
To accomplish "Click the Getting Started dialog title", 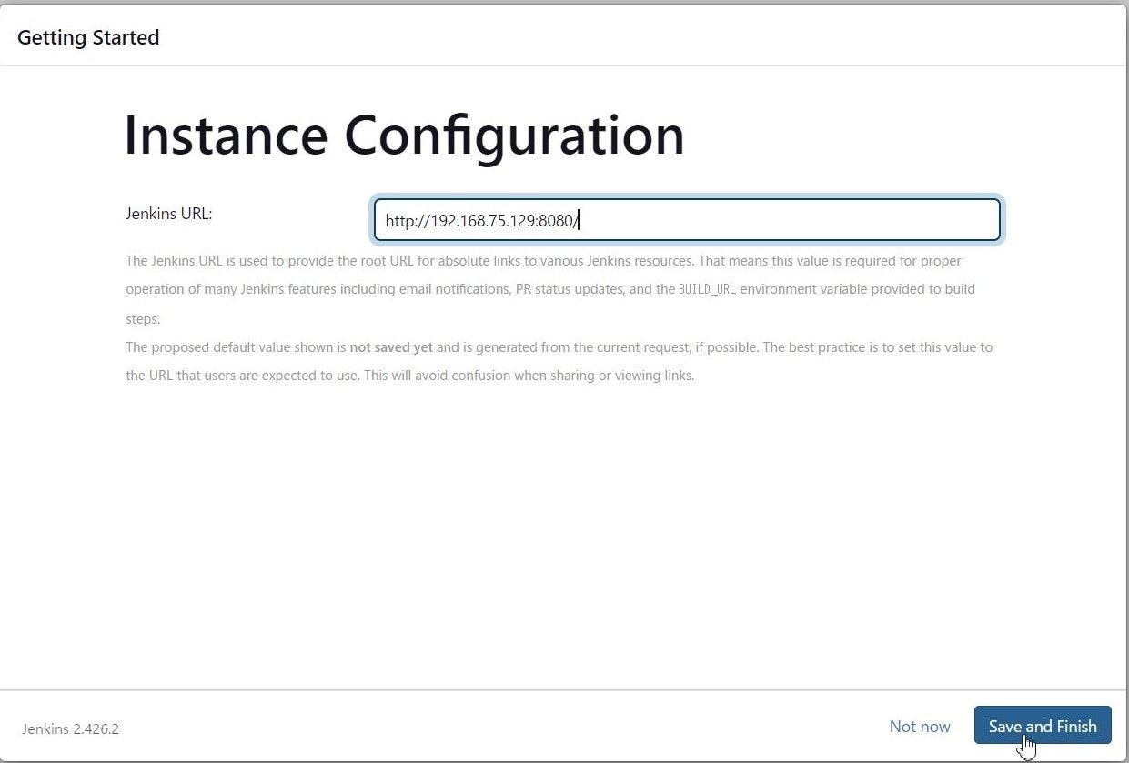I will (88, 37).
